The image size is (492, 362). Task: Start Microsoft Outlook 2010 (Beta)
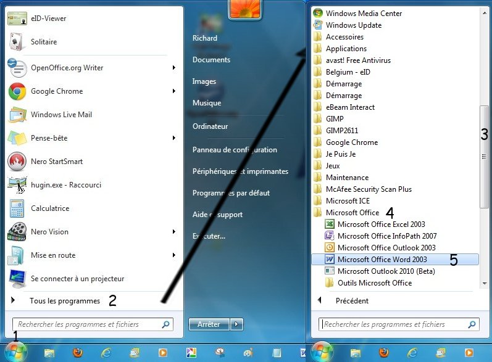click(380, 271)
